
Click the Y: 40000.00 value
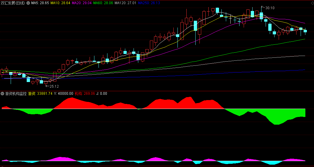(64, 94)
